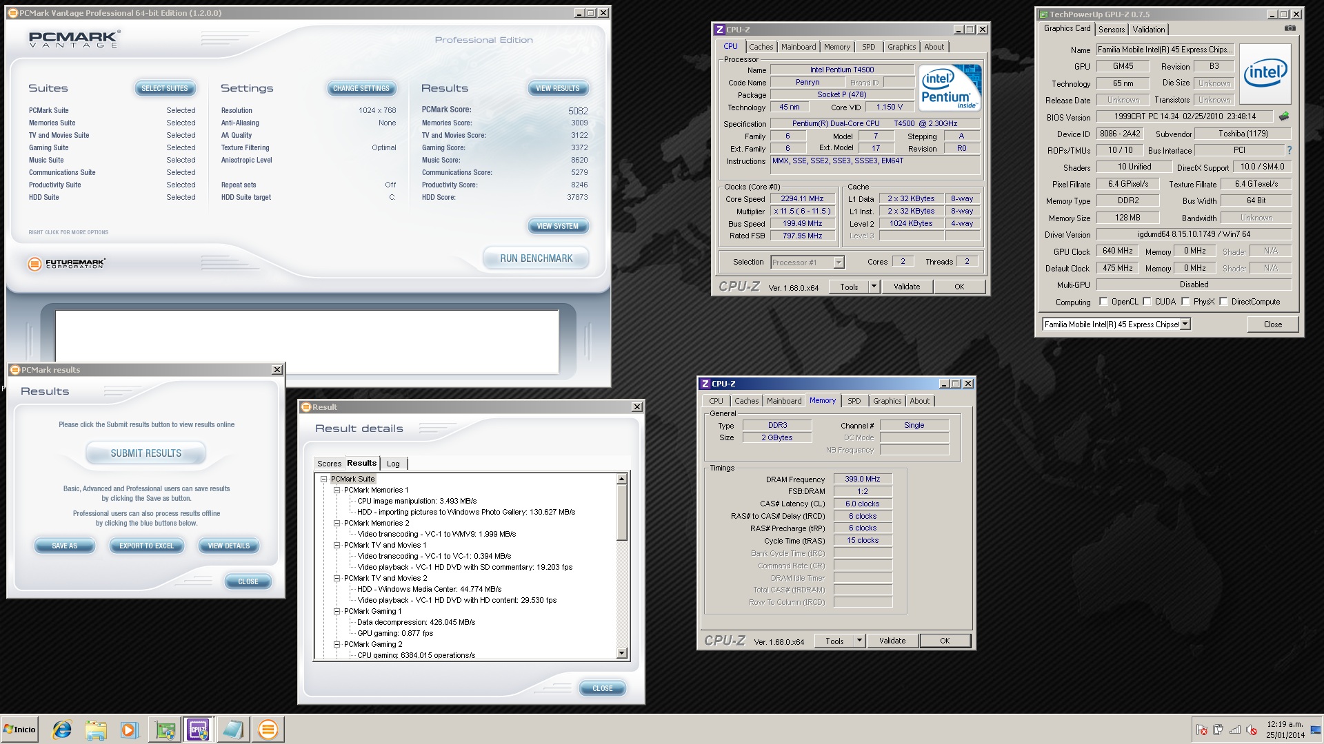
Task: Click the GPU-Z camera screenshot icon
Action: click(1290, 28)
